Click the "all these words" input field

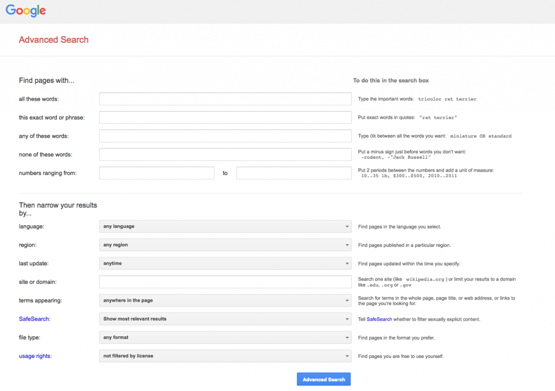pyautogui.click(x=225, y=99)
